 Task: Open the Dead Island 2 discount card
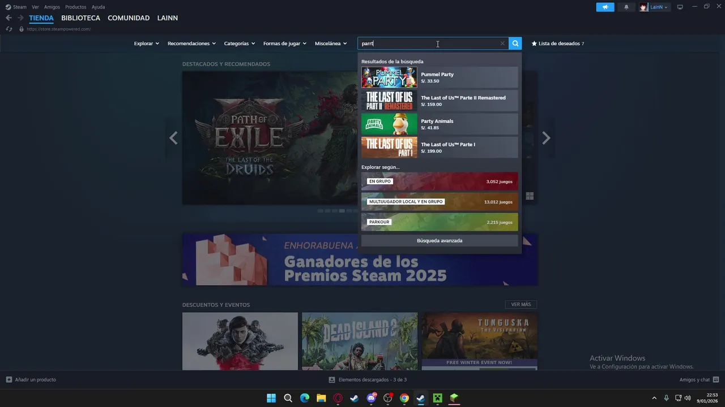(x=360, y=341)
